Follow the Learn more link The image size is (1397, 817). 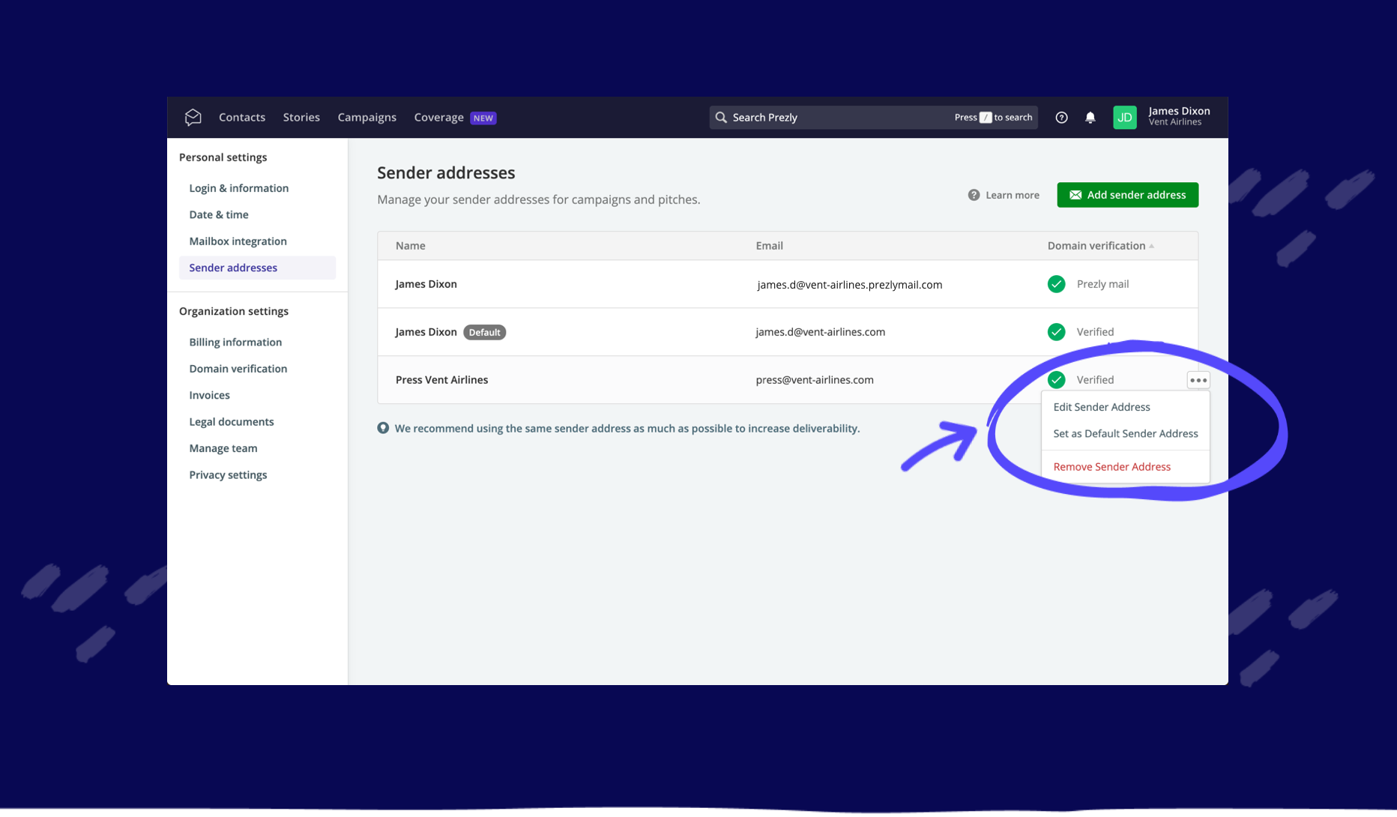(x=1012, y=195)
